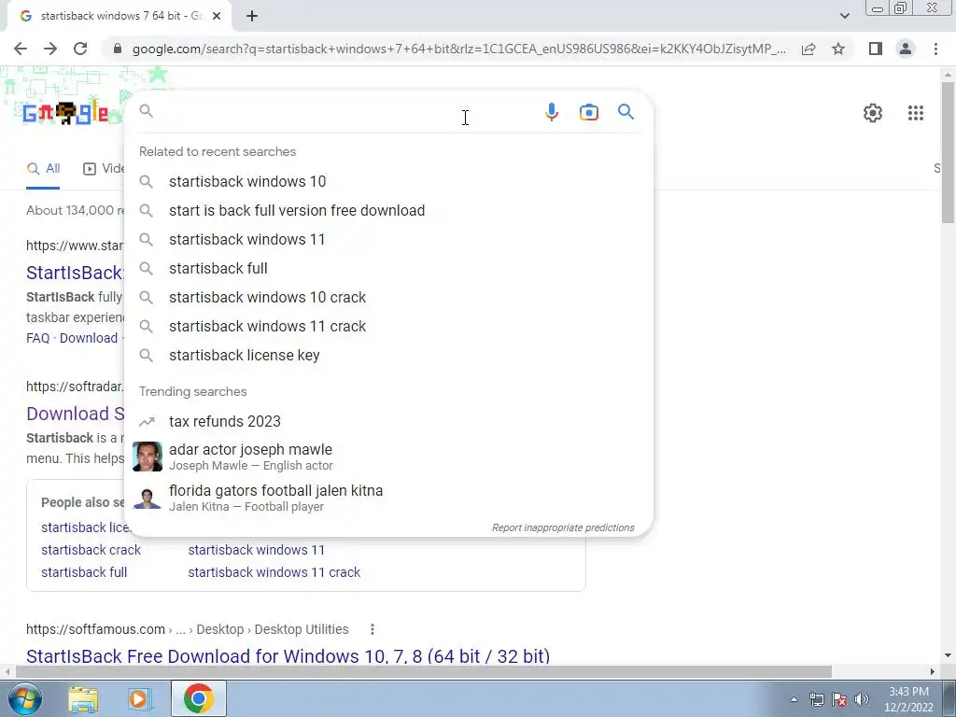Click the scroll right arrow
956x717 pixels.
(x=933, y=671)
